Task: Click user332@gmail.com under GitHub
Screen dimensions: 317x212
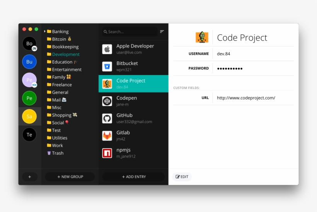Action: [134, 122]
